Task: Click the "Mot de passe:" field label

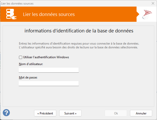Action: 28,77
